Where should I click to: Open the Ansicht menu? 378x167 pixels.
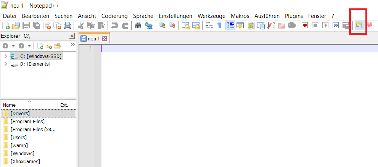click(87, 16)
